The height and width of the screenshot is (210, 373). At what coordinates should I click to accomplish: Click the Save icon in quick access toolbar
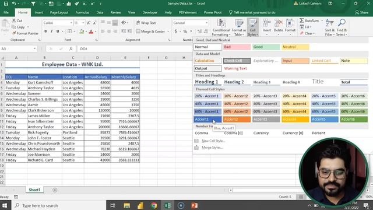[6, 3]
